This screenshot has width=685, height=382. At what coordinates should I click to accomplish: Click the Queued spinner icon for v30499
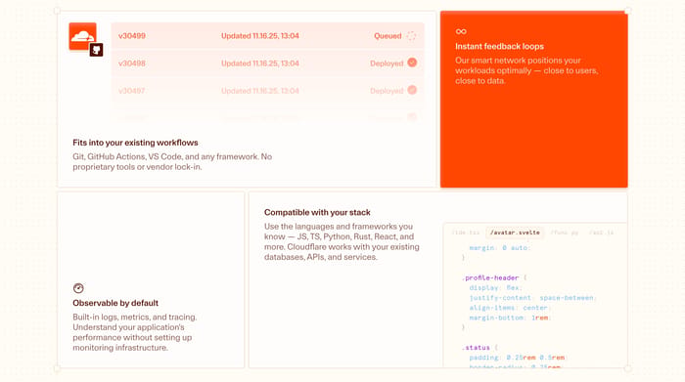tap(412, 36)
